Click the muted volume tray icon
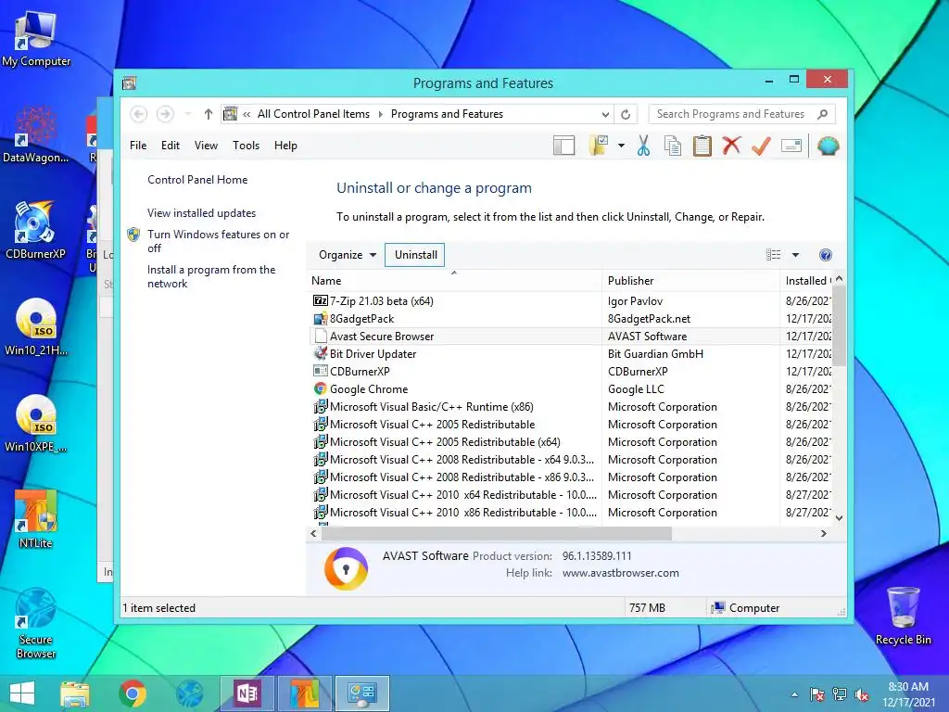This screenshot has width=949, height=712. (x=862, y=695)
